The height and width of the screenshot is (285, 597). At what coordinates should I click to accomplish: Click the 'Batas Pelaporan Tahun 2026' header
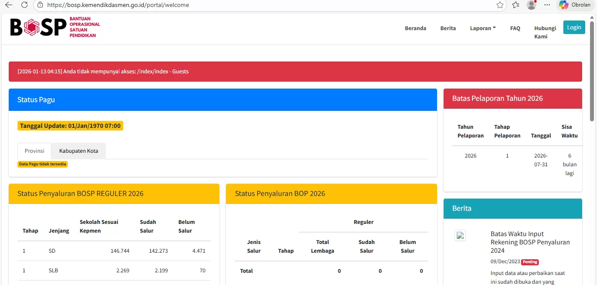[513, 99]
